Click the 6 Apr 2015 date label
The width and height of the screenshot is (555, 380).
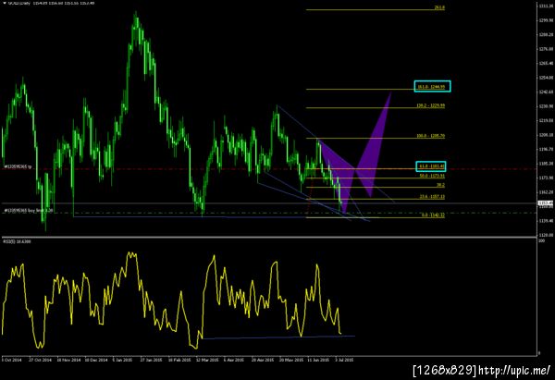coord(234,360)
